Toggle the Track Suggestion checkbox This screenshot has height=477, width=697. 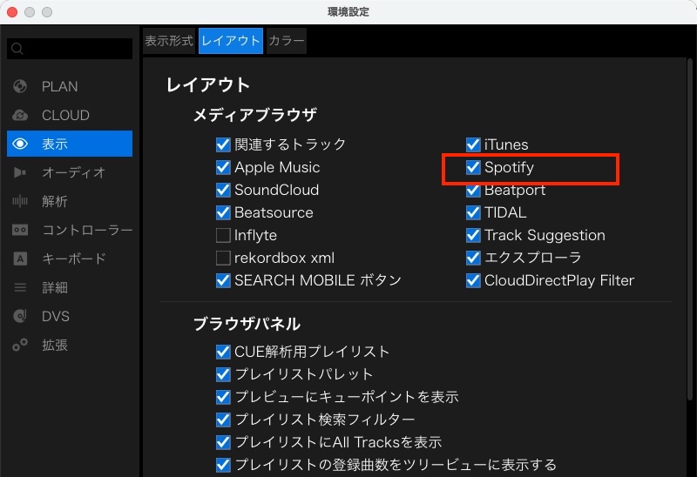[473, 235]
